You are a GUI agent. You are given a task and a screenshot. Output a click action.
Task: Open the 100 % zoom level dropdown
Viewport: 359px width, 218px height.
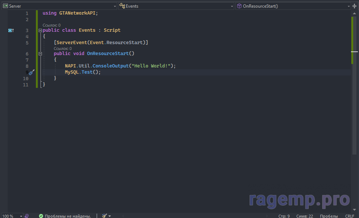click(x=21, y=216)
